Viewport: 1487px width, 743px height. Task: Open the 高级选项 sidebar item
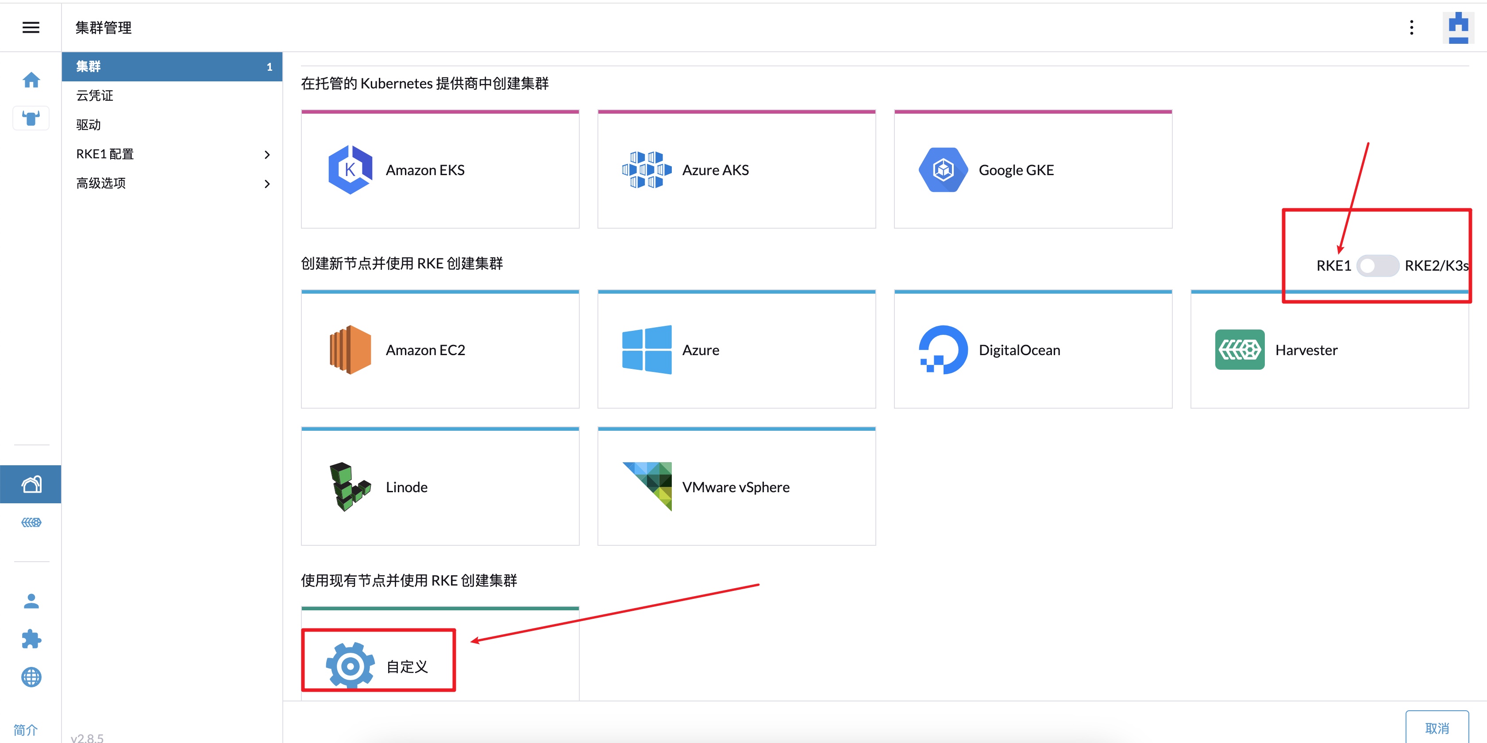tap(172, 184)
